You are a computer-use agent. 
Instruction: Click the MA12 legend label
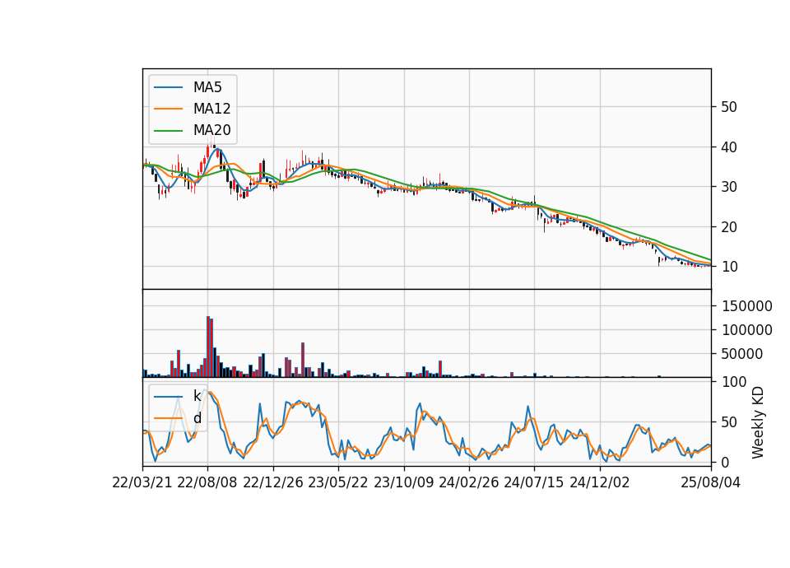tap(211, 109)
